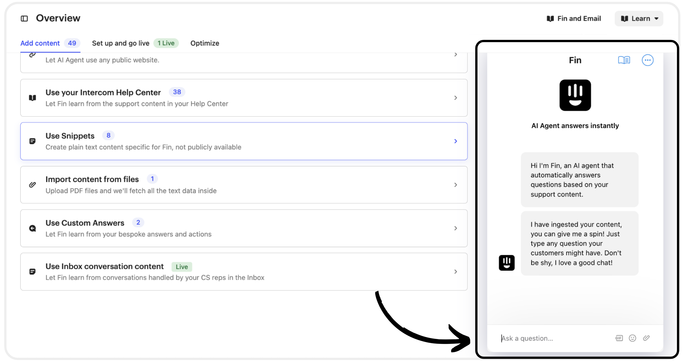Click 'Create plain text content specific for Fin' text

pos(144,147)
